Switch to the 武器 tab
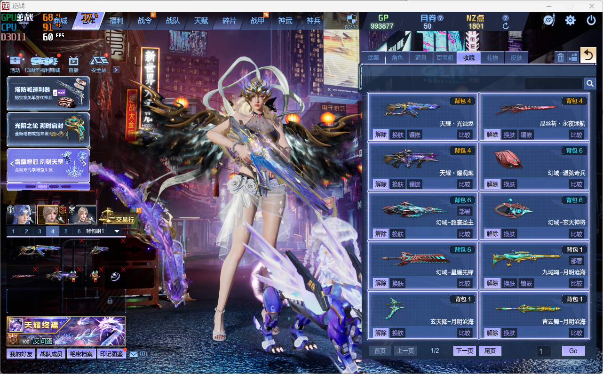The width and height of the screenshot is (603, 374). click(x=373, y=58)
